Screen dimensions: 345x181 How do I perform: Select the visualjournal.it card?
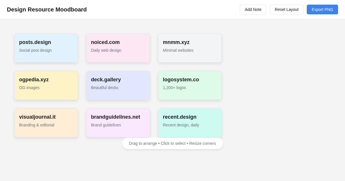tap(46, 123)
